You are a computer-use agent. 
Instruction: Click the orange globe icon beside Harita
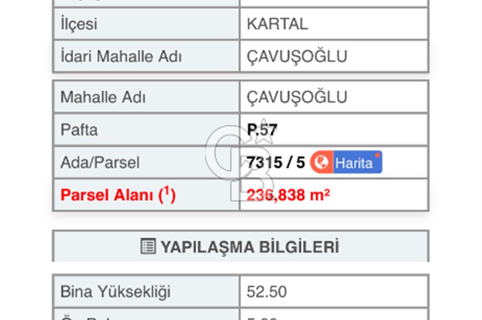[x=322, y=162]
